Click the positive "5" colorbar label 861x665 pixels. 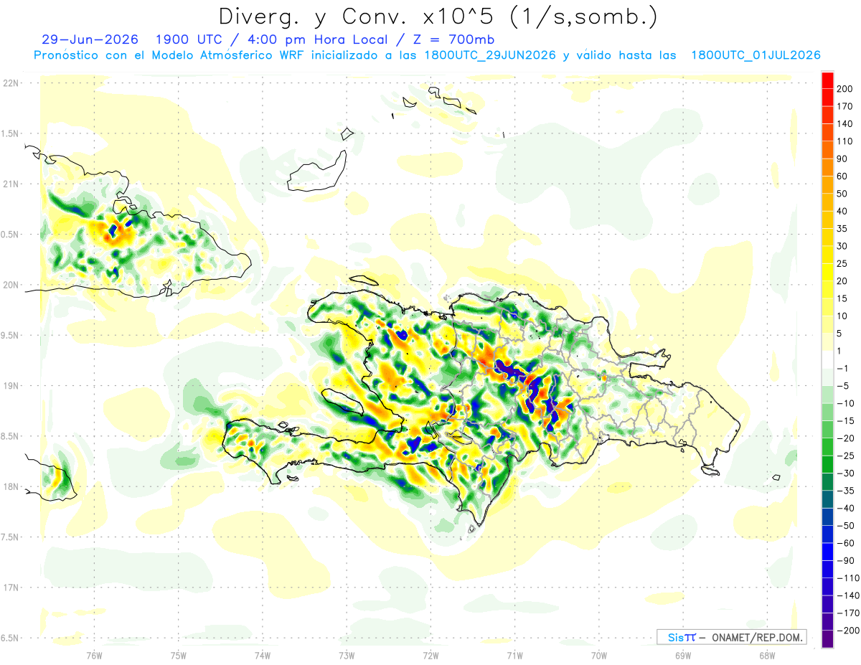click(839, 334)
